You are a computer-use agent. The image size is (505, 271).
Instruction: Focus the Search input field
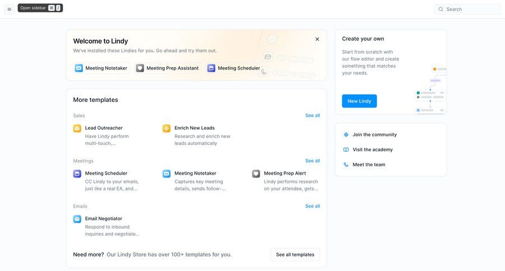coord(467,10)
